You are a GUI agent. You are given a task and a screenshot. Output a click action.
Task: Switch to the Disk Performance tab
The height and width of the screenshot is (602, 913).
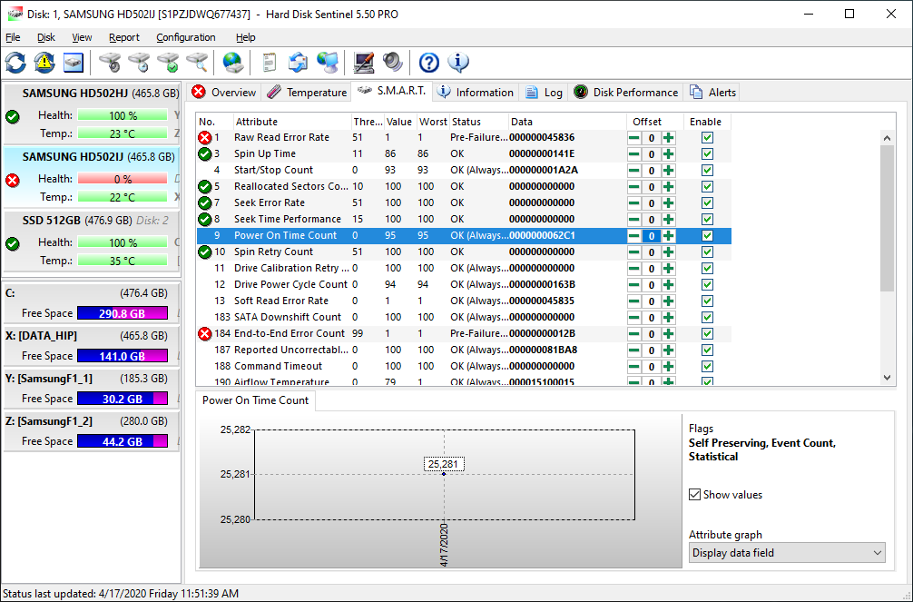click(626, 93)
